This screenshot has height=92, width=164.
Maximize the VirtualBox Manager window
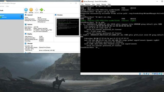(x=76, y=3)
